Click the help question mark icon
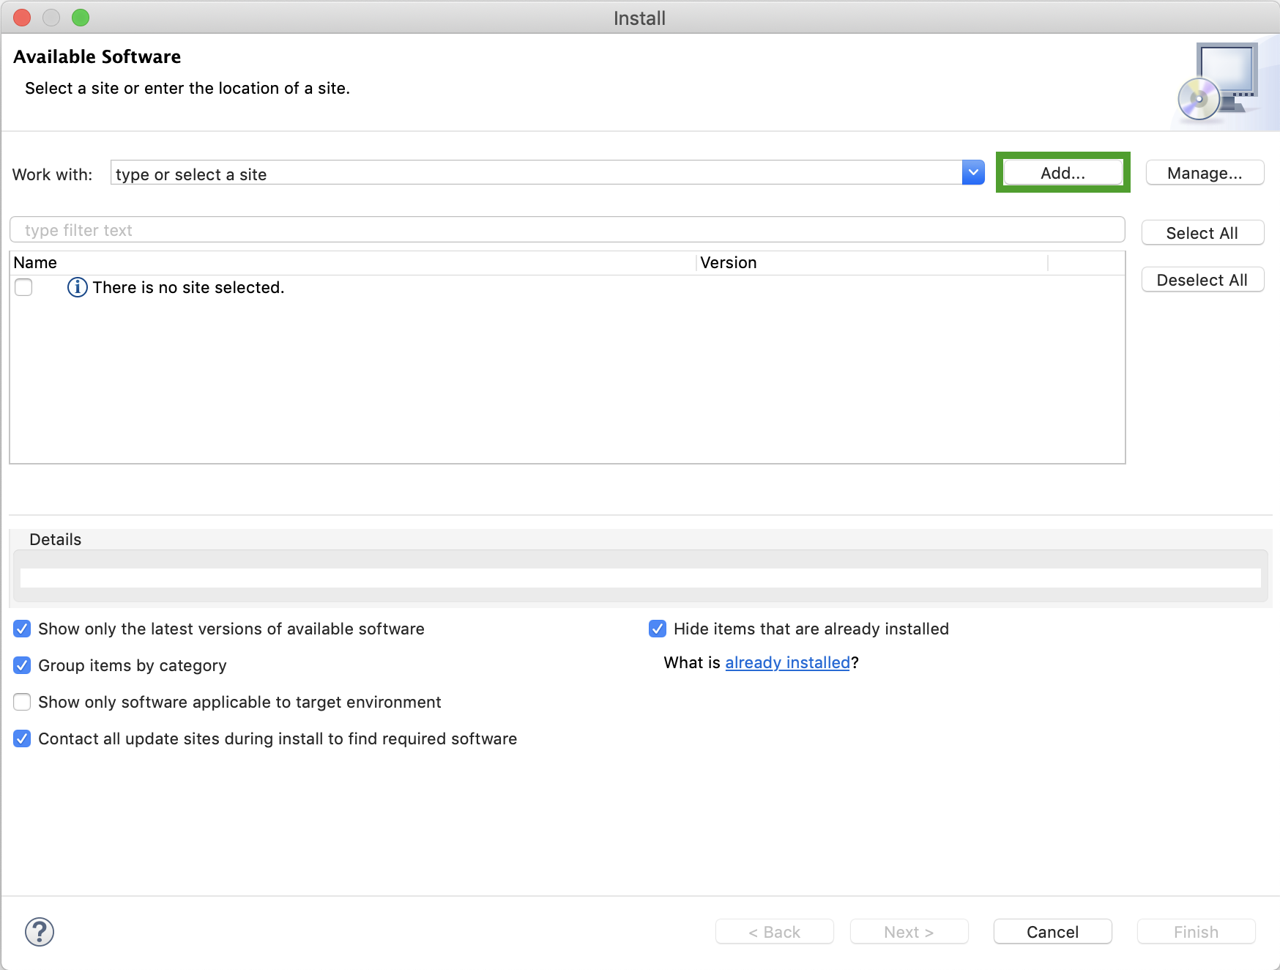 (x=40, y=932)
